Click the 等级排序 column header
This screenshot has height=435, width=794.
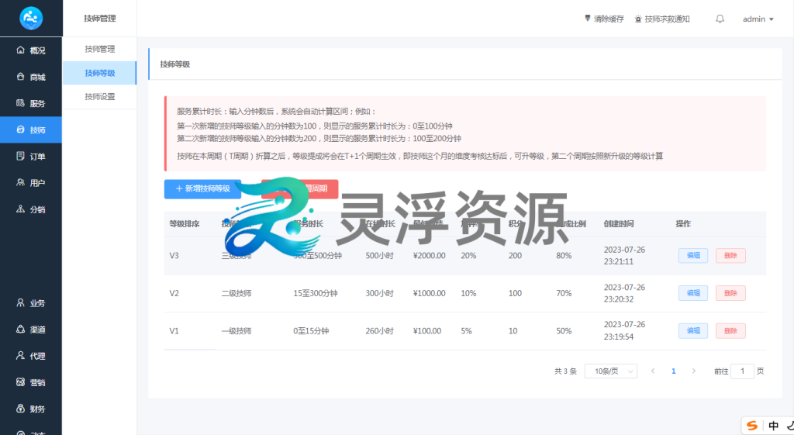pos(185,224)
